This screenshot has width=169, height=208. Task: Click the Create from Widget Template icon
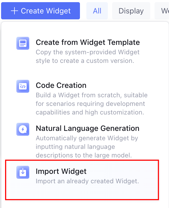coord(23,43)
